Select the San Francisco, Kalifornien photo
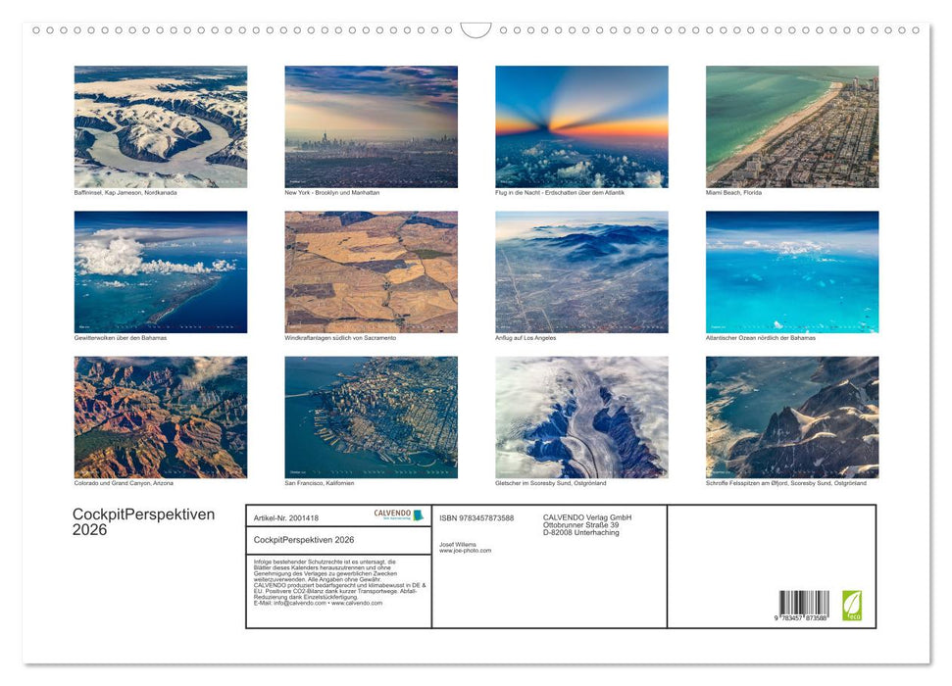 tap(371, 416)
